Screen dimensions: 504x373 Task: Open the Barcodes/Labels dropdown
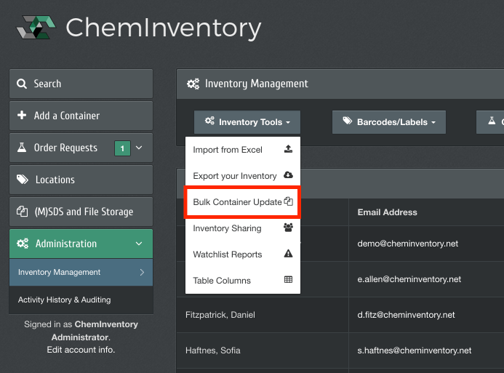[x=389, y=122]
